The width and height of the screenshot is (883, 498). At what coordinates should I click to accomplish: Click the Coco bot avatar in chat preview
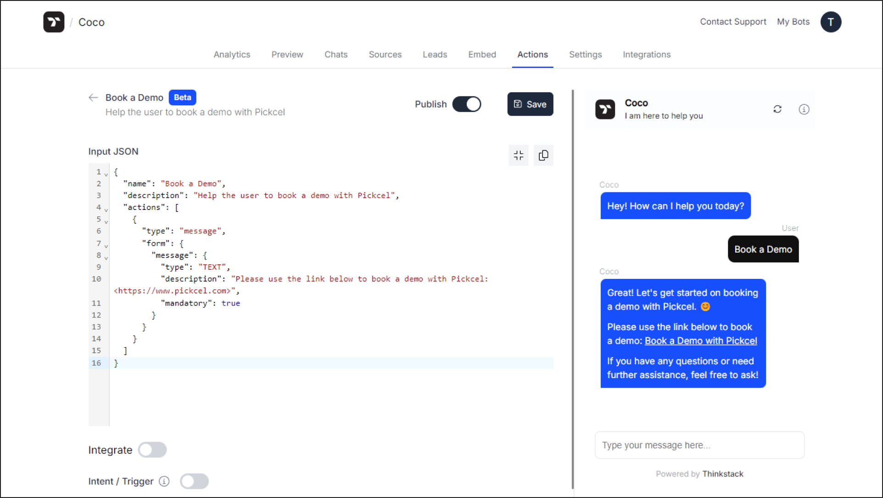pyautogui.click(x=605, y=109)
